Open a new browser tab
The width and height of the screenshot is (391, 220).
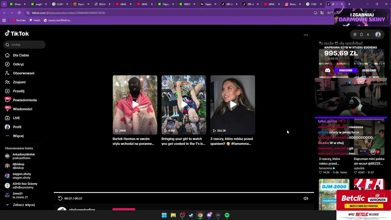click(349, 4)
